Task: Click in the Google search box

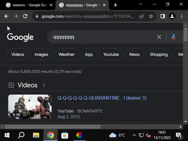Action: pyautogui.click(x=103, y=37)
